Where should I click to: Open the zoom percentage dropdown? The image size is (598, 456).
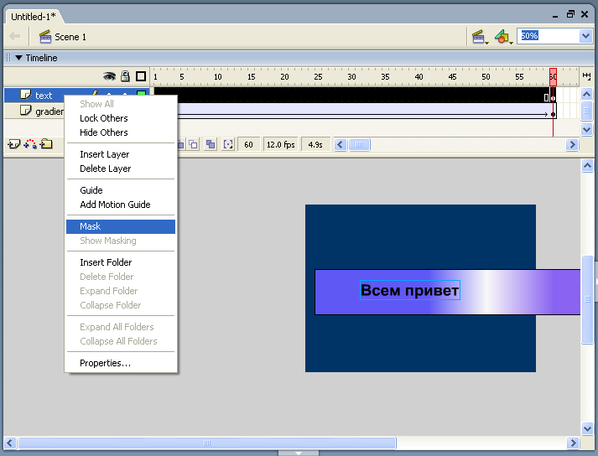click(585, 36)
